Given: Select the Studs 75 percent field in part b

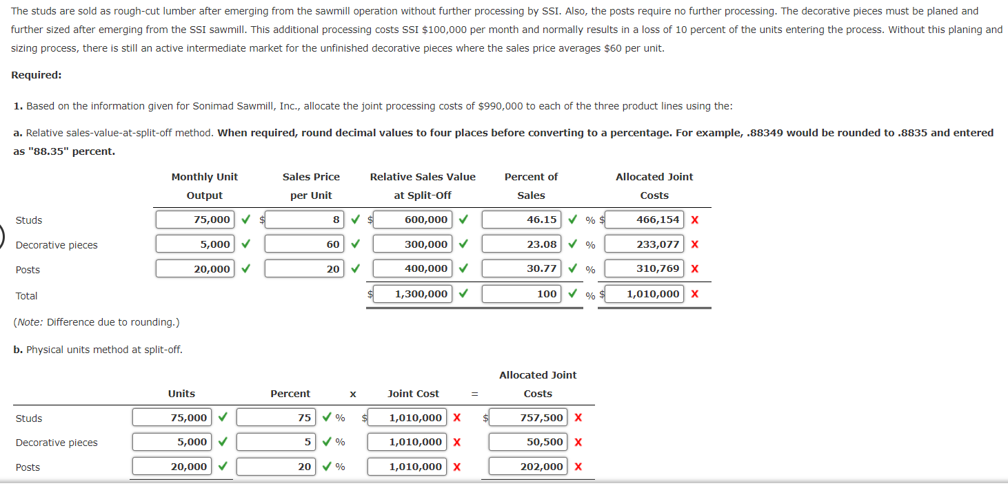Looking at the screenshot, I should [275, 417].
